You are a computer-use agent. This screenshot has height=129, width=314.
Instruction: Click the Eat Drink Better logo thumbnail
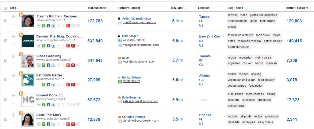pyautogui.click(x=28, y=80)
